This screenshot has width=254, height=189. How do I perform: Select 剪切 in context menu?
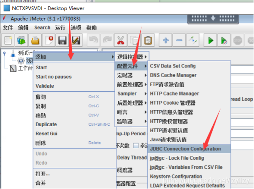click(x=74, y=97)
